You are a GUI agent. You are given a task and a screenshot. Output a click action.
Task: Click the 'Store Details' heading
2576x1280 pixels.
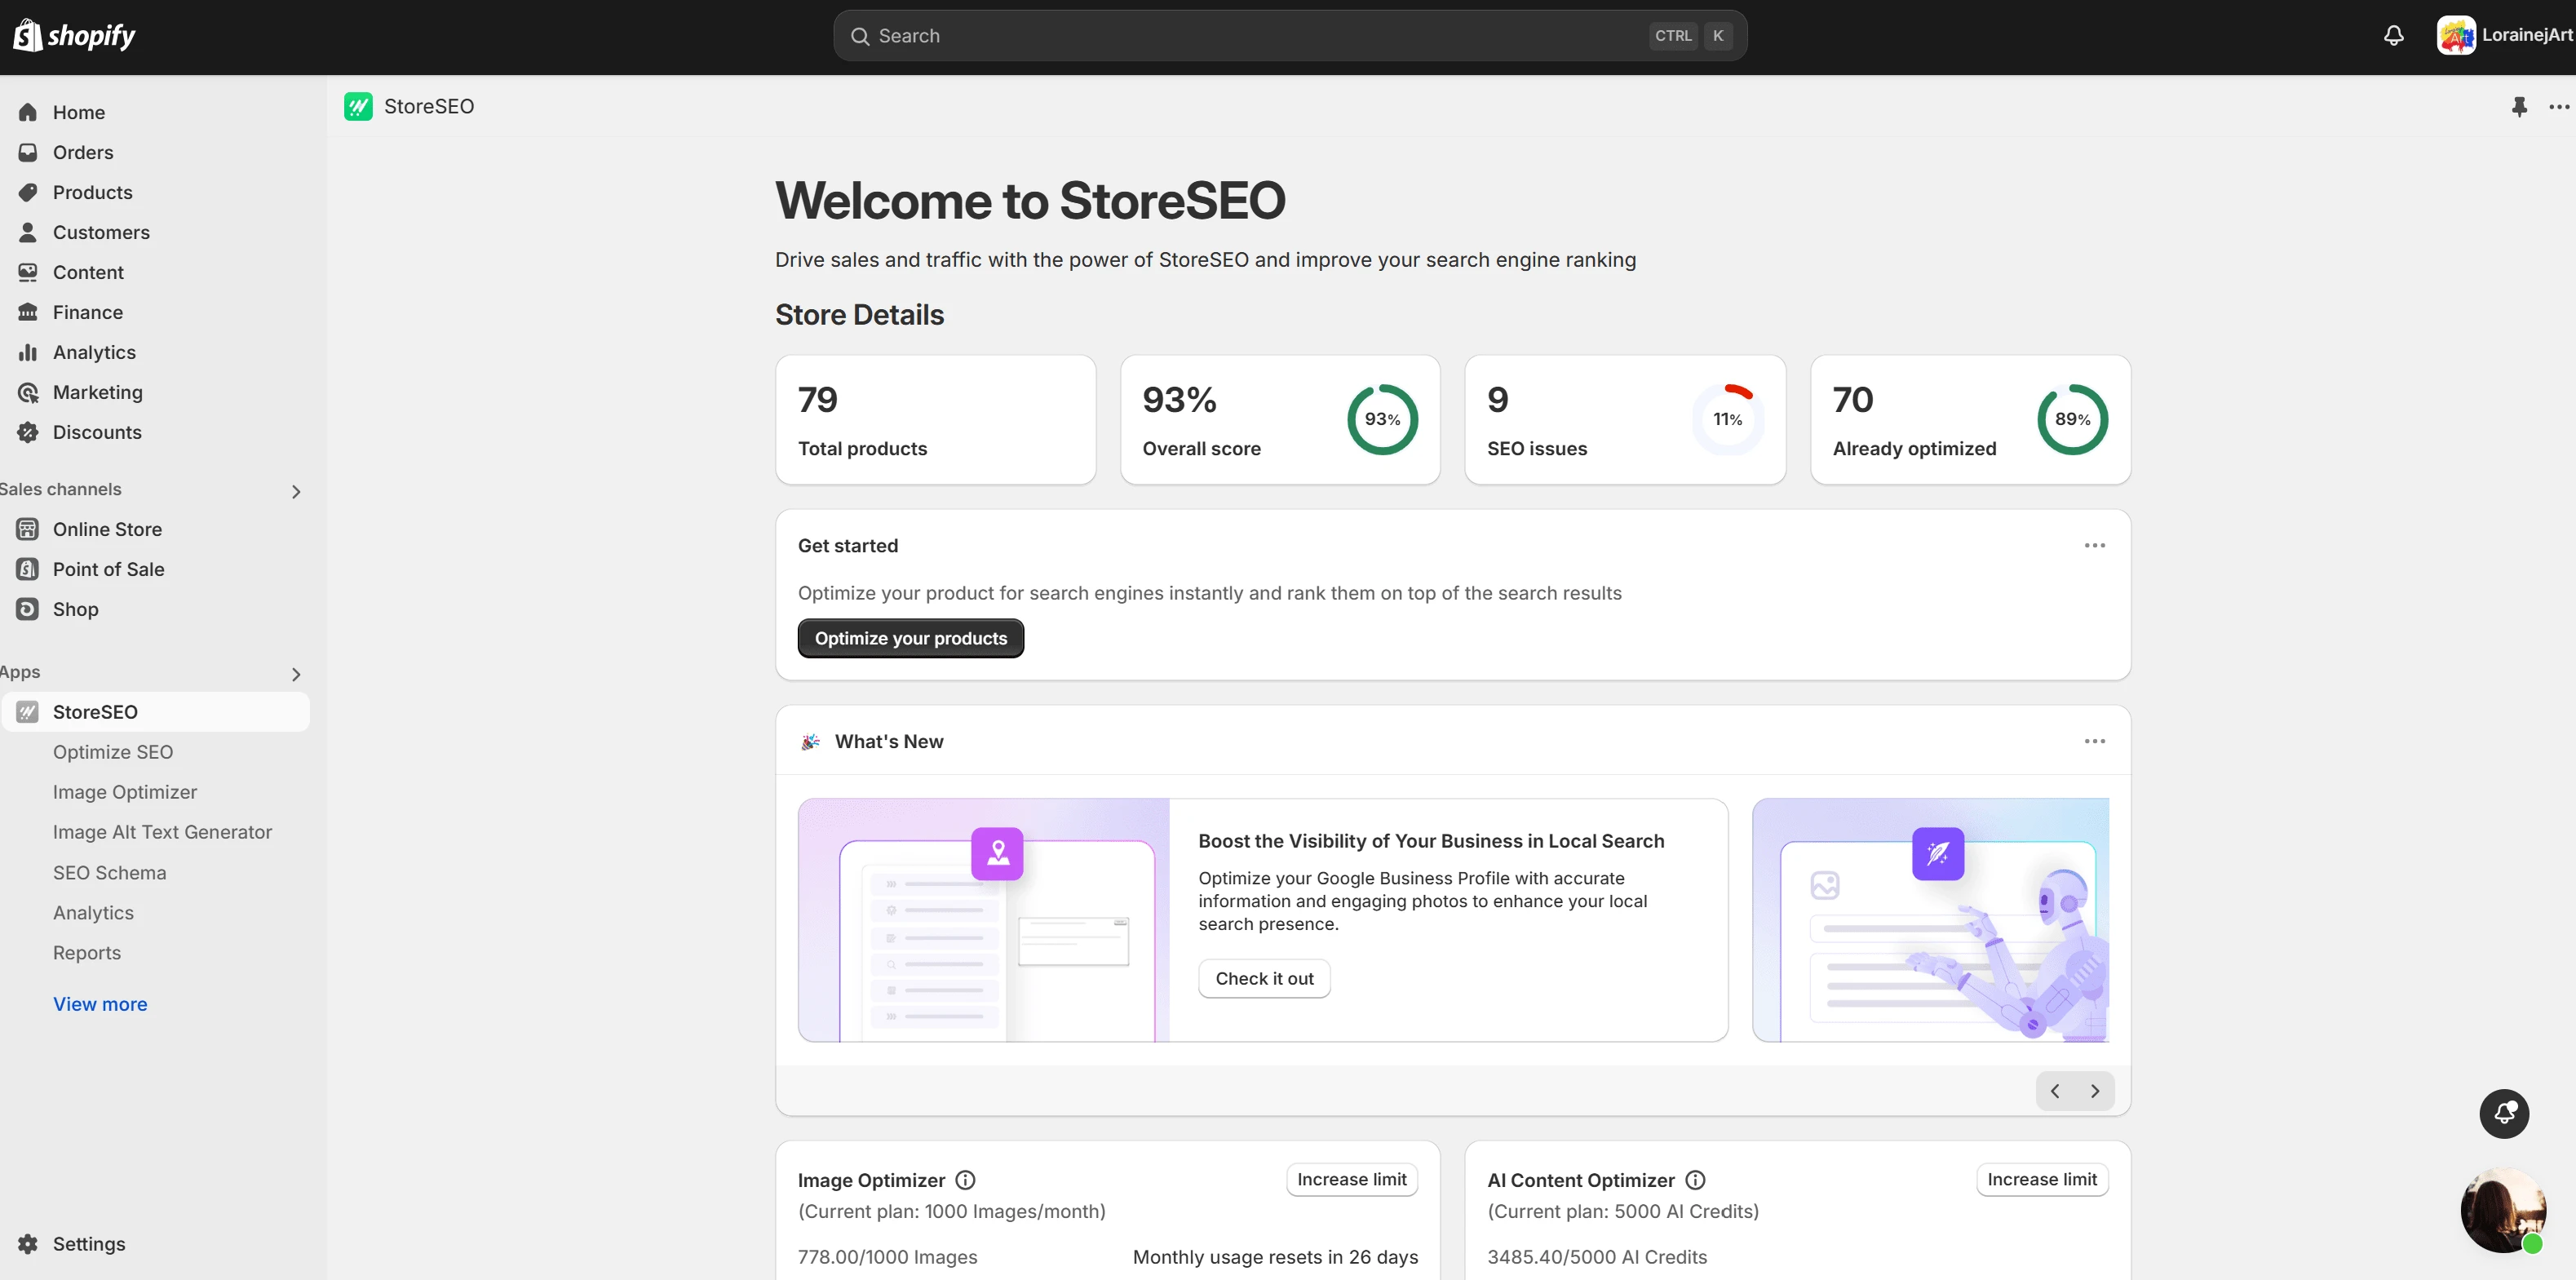(x=859, y=315)
